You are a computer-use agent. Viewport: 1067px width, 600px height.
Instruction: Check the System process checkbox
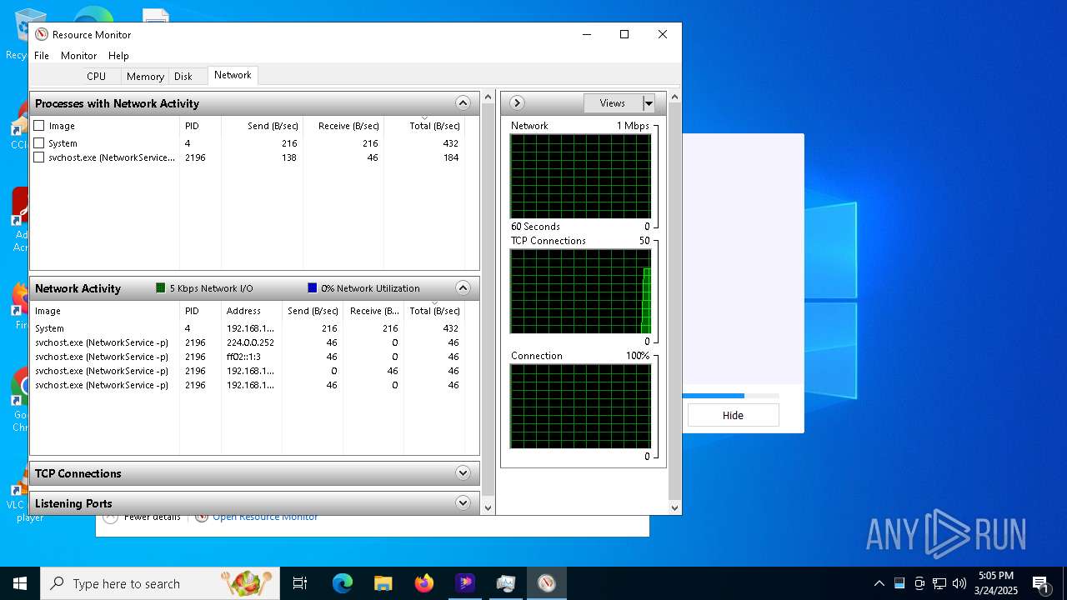point(39,143)
